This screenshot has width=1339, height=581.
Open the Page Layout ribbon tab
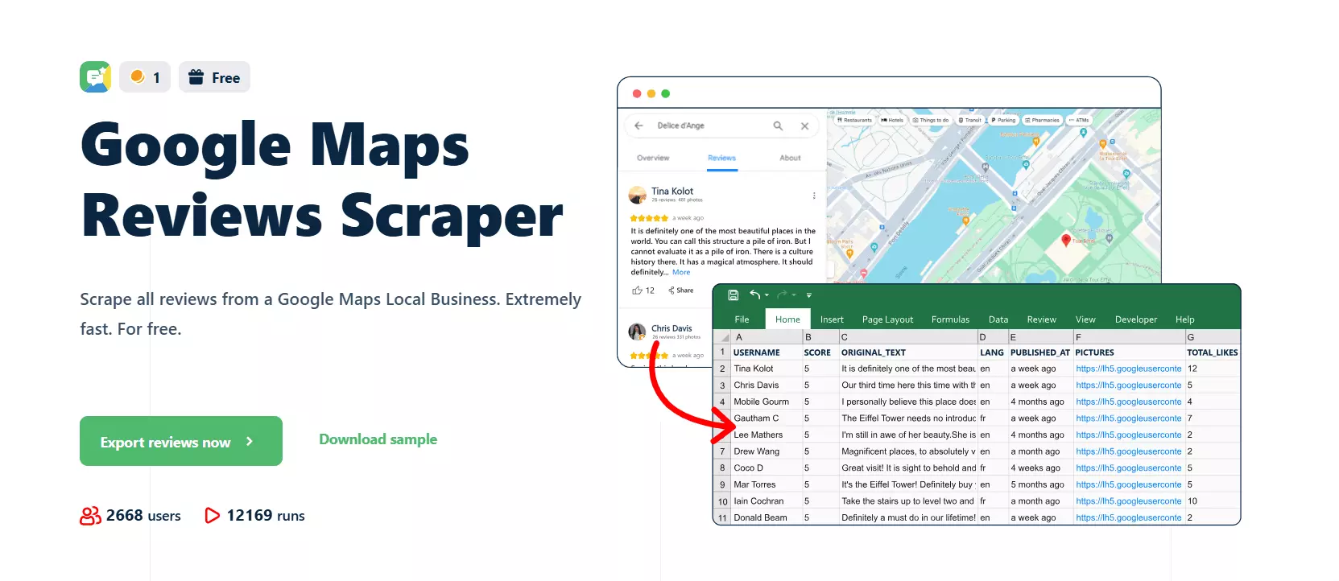pos(887,319)
